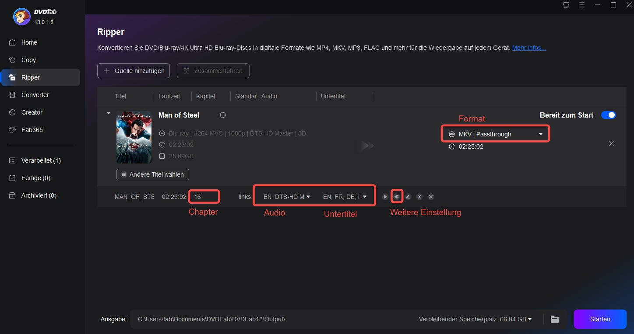The width and height of the screenshot is (634, 334).
Task: Click the Kapitel column header
Action: pyautogui.click(x=206, y=96)
